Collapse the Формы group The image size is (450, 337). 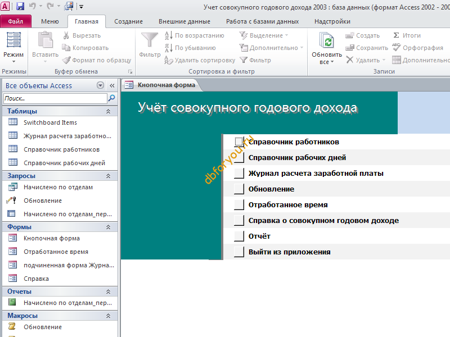(108, 227)
